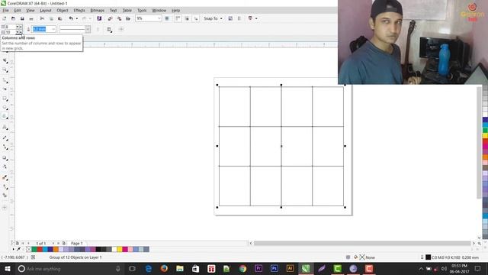Viewport: 488px width, 275px height.
Task: Open the Bitmaps menu
Action: click(x=97, y=10)
